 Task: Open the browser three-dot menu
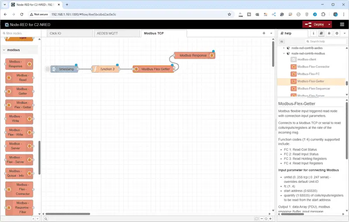point(343,14)
